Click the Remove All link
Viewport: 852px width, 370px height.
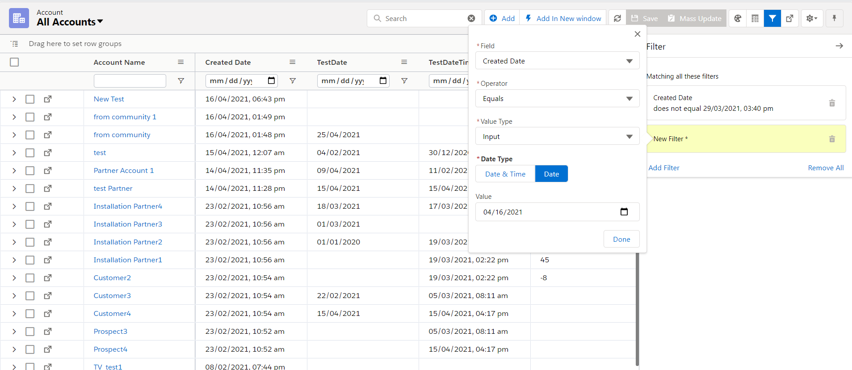click(826, 168)
